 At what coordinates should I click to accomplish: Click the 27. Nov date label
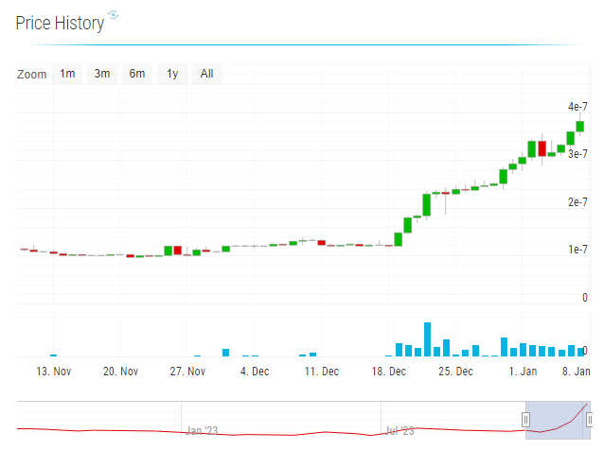pos(187,372)
